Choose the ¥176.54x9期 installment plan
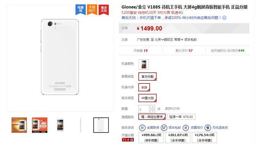 tap(204, 137)
